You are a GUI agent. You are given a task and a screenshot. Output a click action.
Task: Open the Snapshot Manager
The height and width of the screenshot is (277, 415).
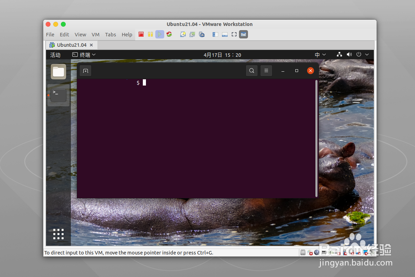pyautogui.click(x=202, y=34)
